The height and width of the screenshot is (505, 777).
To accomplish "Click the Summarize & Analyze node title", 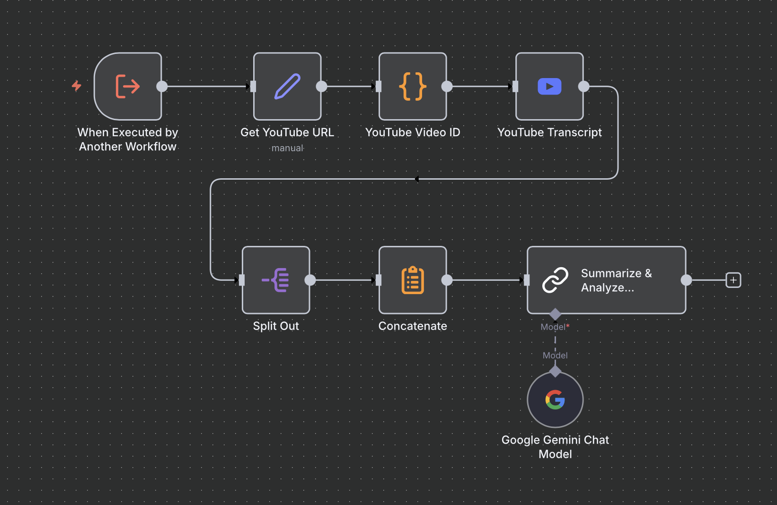I will (x=616, y=280).
